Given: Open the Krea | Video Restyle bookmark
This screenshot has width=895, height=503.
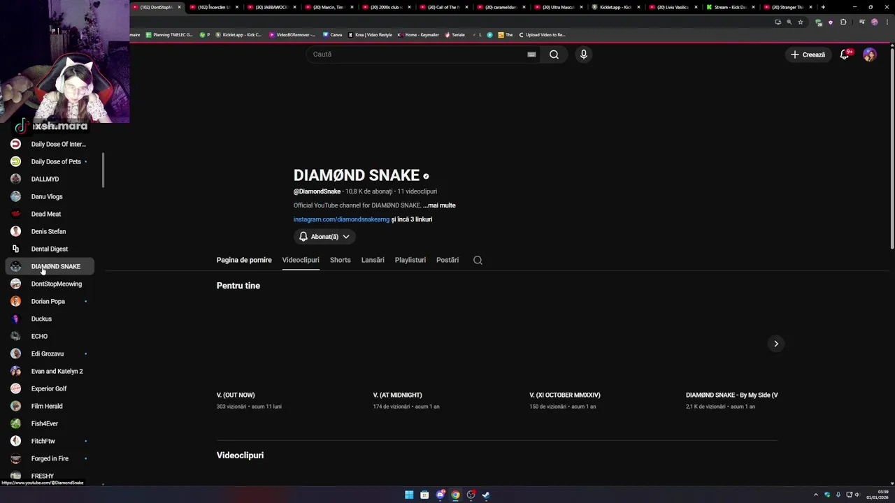Looking at the screenshot, I should pyautogui.click(x=370, y=34).
